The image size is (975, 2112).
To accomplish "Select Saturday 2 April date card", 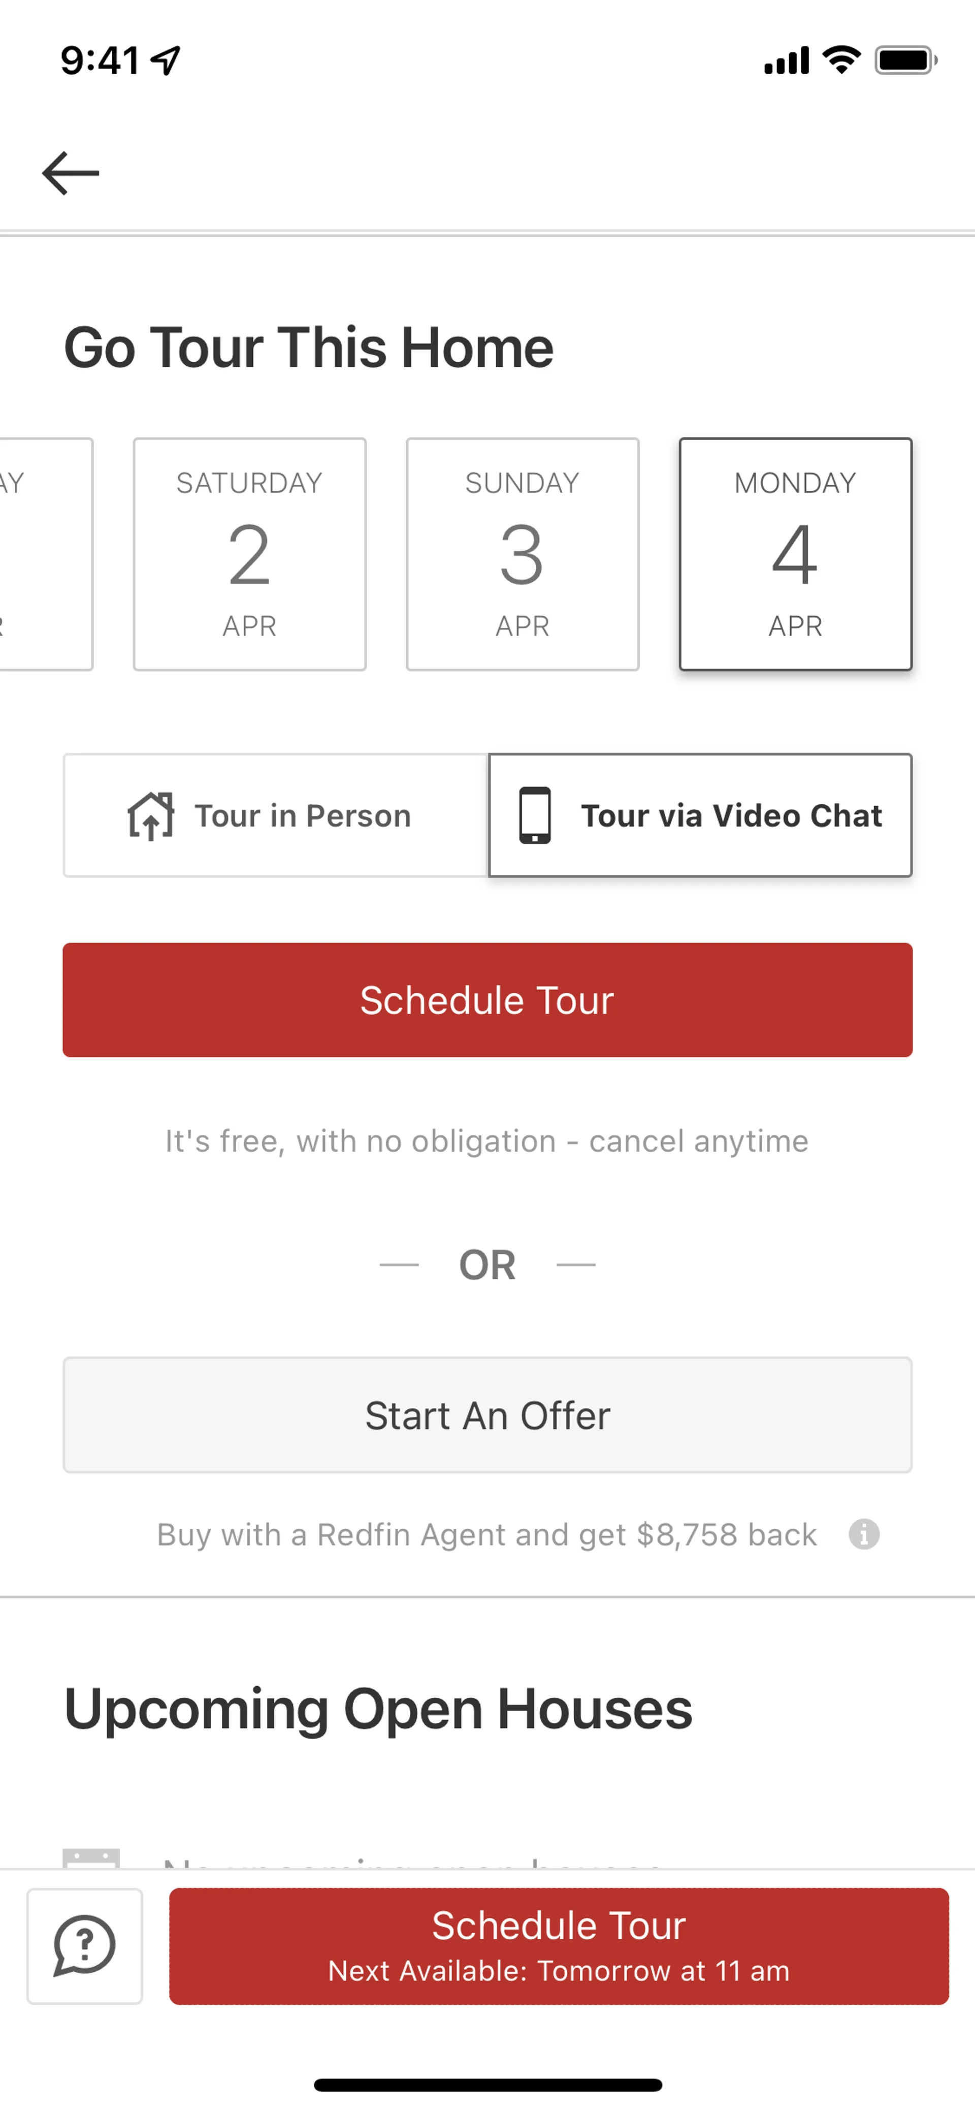I will 249,554.
